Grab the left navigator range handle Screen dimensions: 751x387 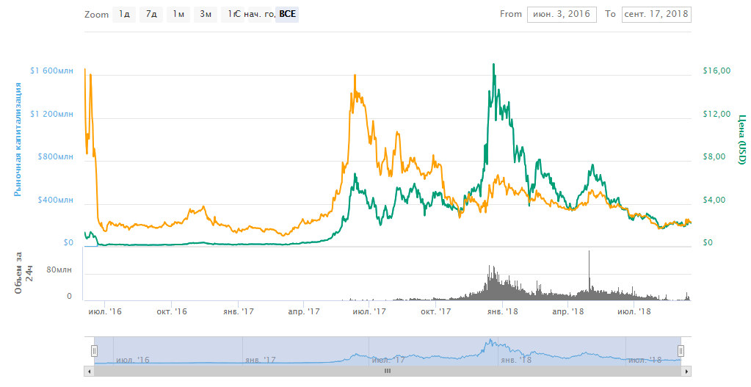click(95, 351)
